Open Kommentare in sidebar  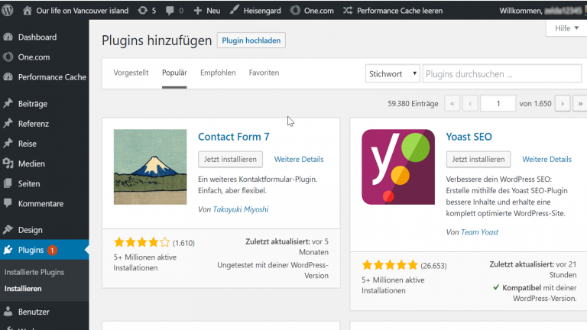click(41, 203)
